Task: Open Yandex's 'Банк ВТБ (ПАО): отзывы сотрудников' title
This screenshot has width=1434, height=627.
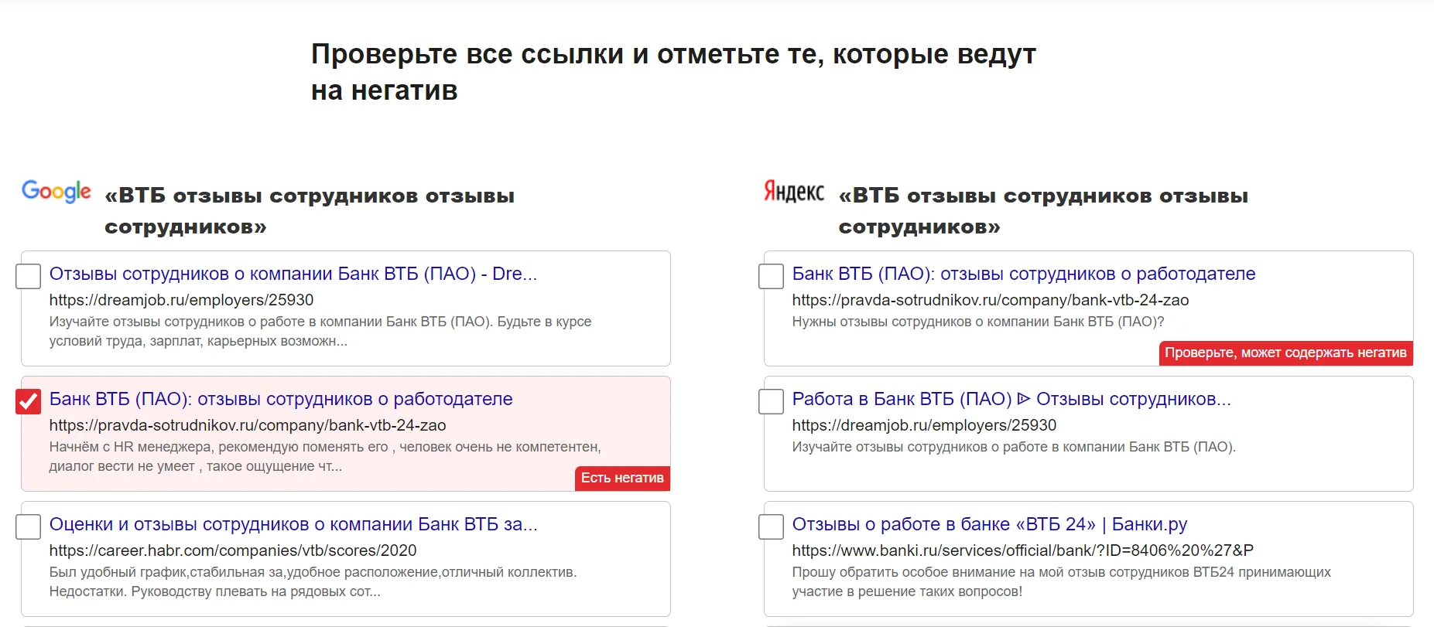Action: click(x=1023, y=274)
